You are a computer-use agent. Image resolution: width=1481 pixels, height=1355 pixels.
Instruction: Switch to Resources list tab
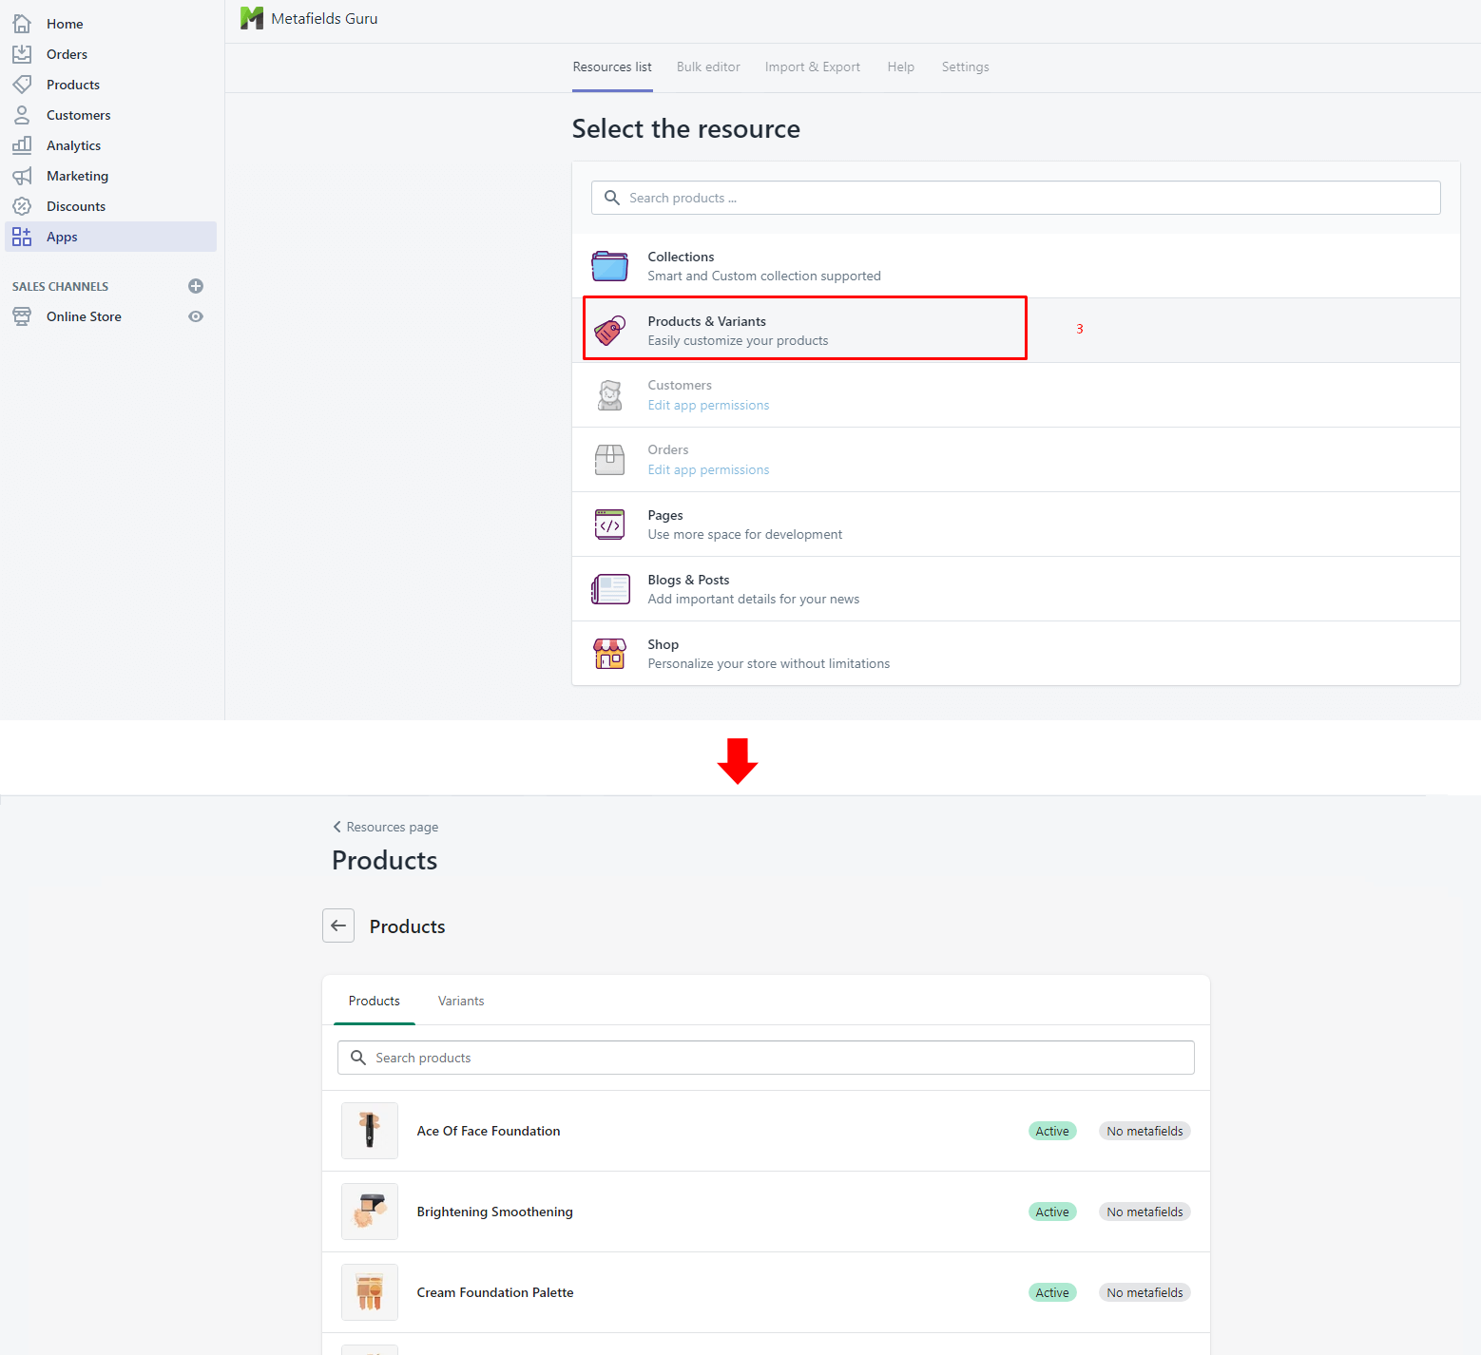(612, 67)
